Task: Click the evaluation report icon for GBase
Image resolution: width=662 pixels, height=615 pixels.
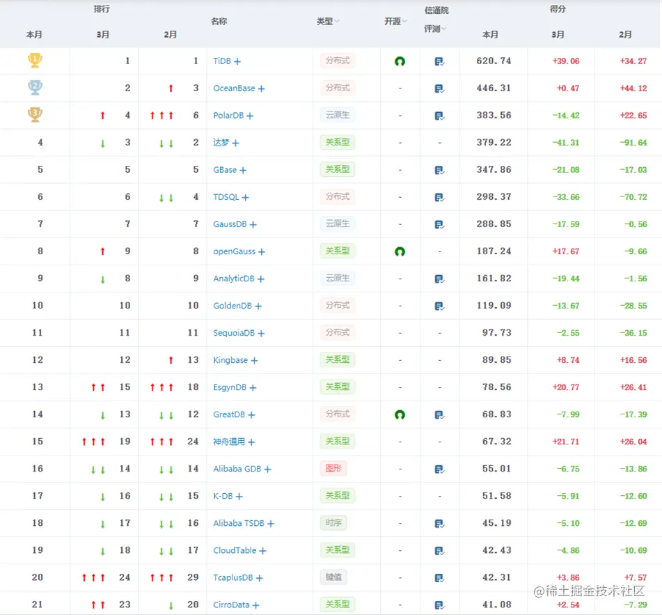Action: (x=439, y=170)
